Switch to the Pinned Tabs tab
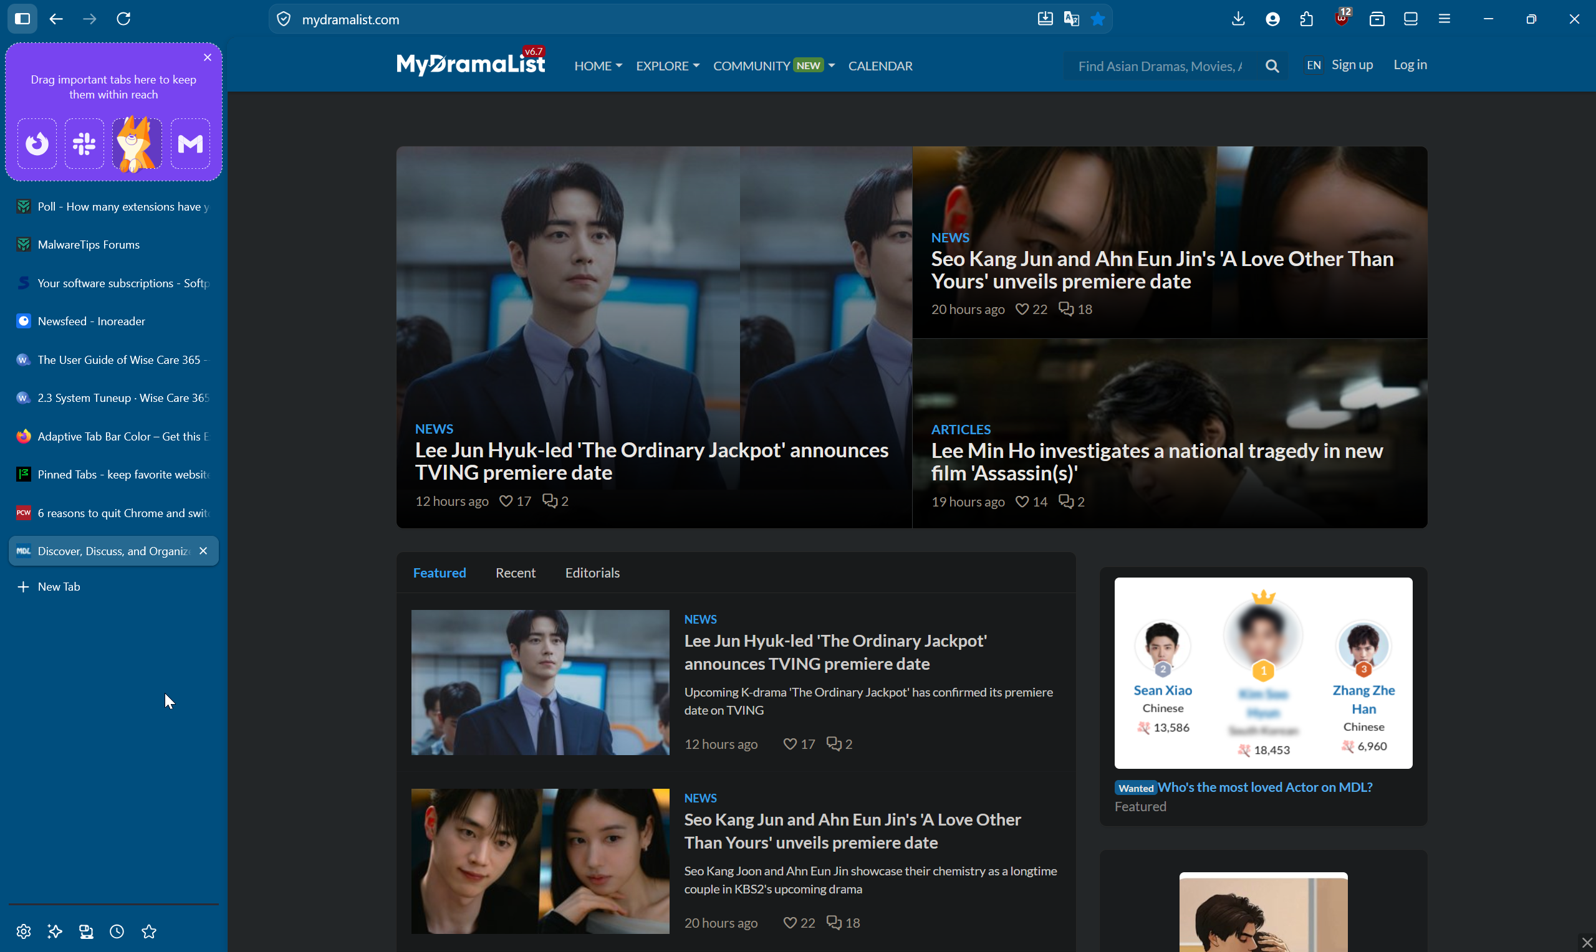 coord(113,474)
